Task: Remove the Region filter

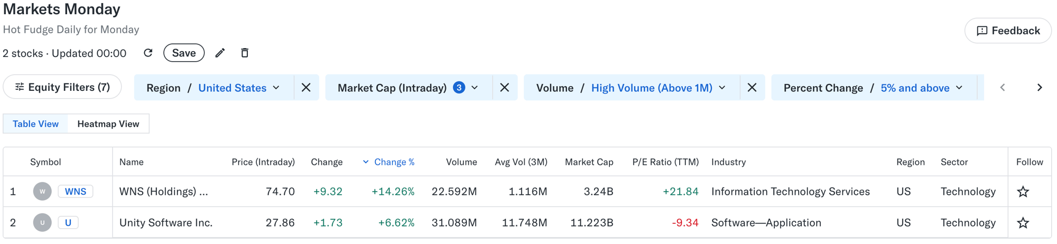Action: point(306,88)
